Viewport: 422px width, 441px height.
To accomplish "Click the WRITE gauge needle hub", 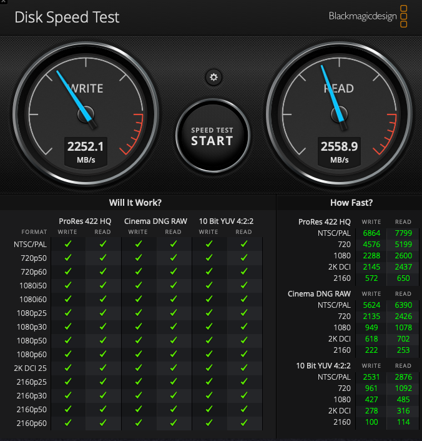I will point(86,114).
